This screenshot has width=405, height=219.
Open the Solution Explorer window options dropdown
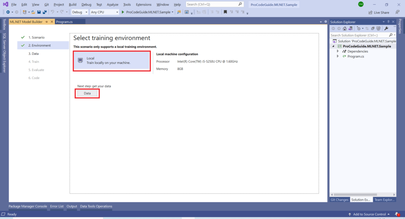(x=384, y=22)
